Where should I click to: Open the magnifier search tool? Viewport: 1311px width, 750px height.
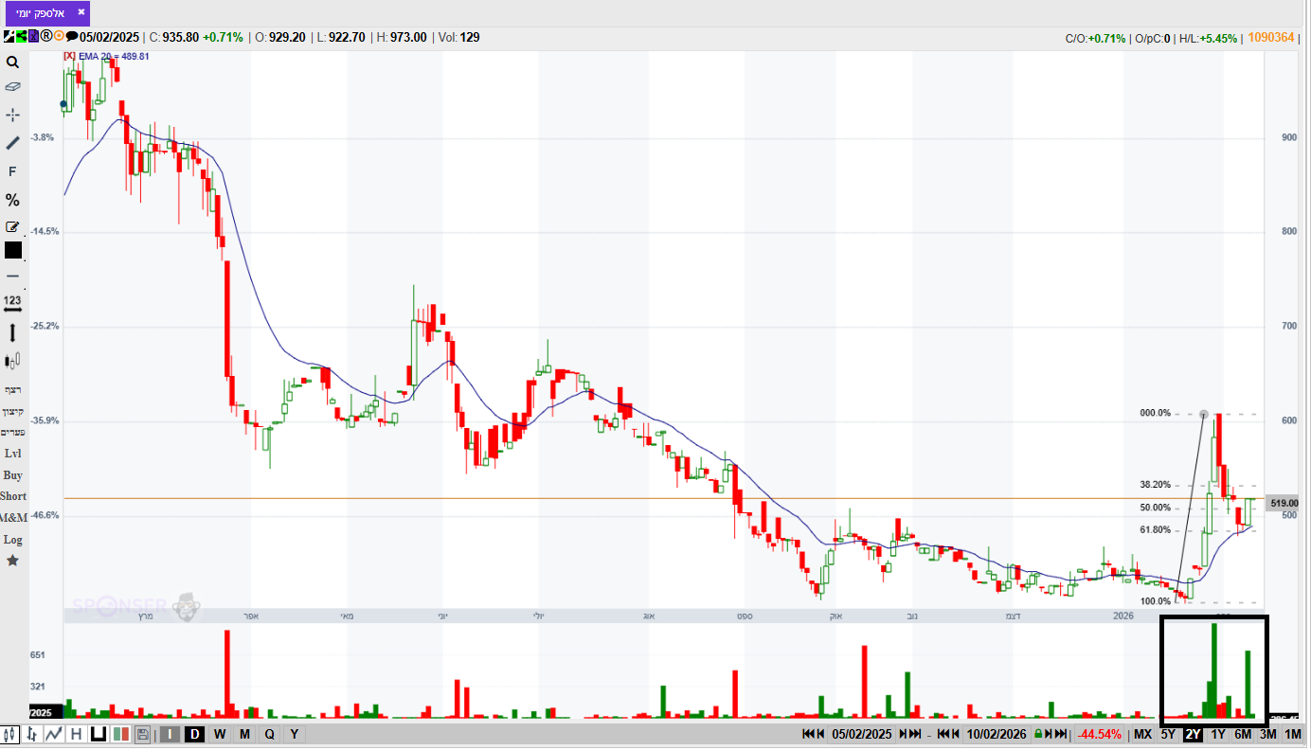tap(12, 62)
